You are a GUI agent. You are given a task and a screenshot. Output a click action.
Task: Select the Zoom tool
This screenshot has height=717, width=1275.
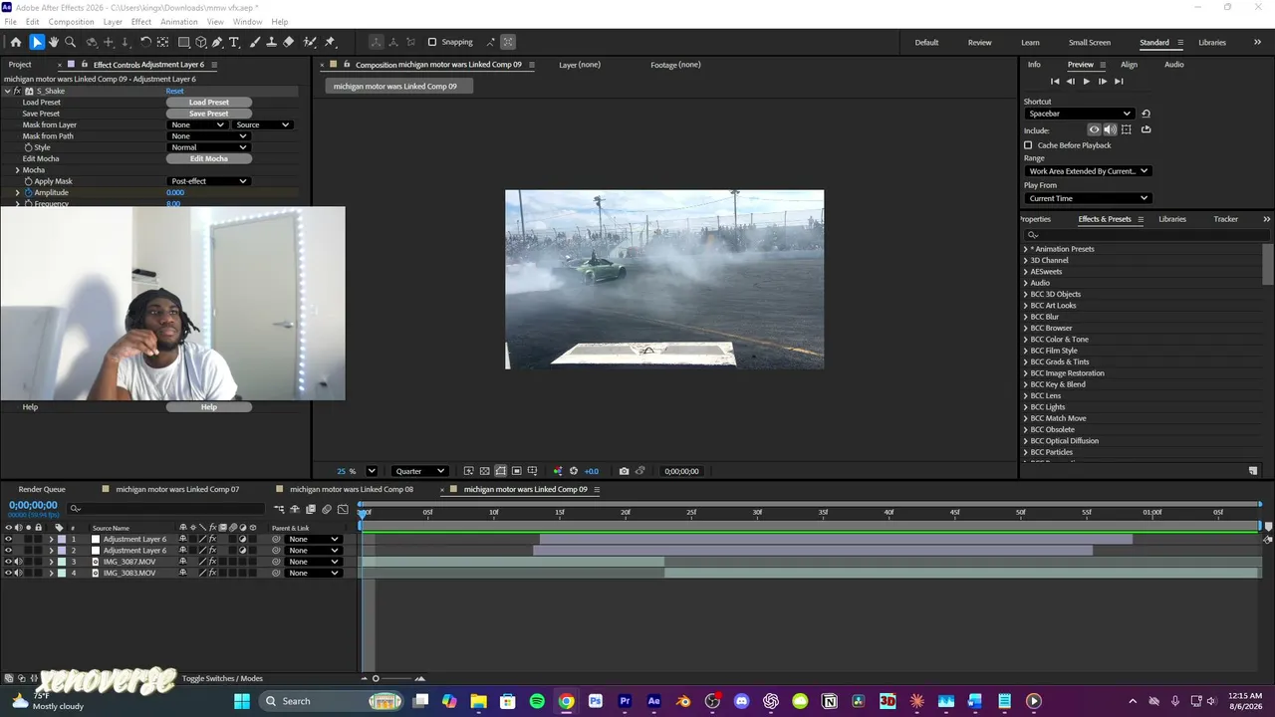click(x=70, y=42)
